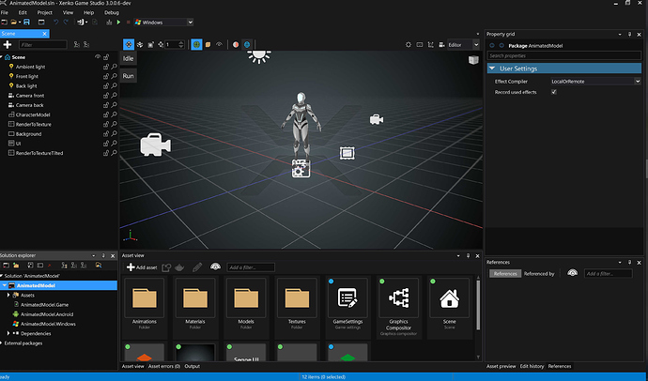Switch to the Asset preview tab
Image resolution: width=648 pixels, height=381 pixels.
point(501,366)
